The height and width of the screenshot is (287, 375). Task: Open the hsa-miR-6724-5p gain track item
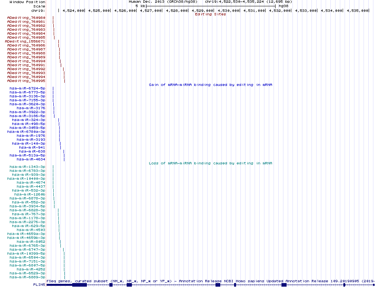click(x=28, y=88)
